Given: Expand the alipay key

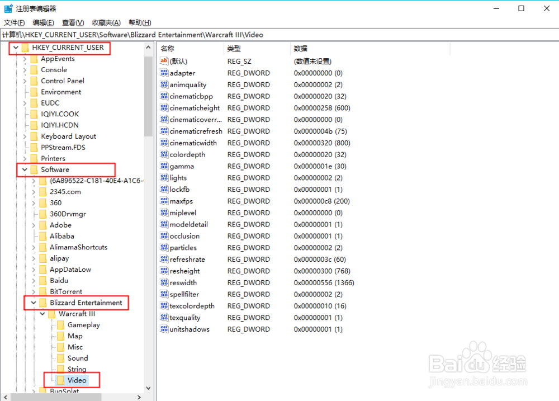Looking at the screenshot, I should pos(34,258).
